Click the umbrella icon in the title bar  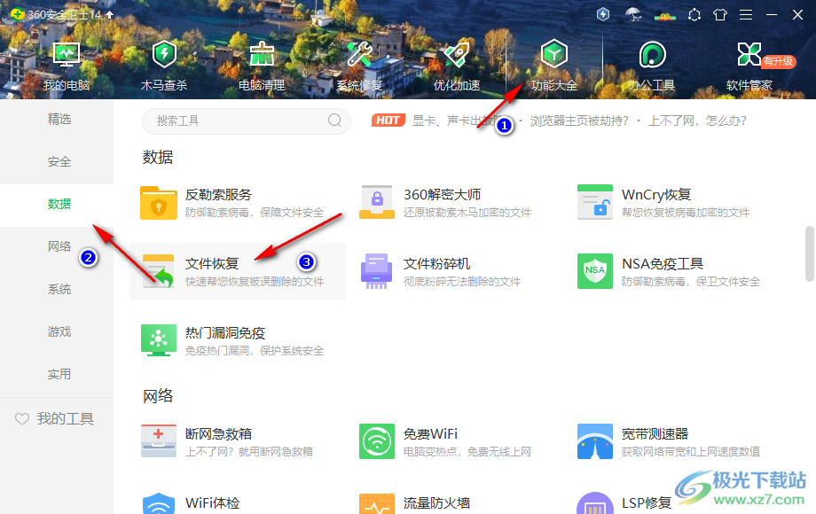coord(632,14)
